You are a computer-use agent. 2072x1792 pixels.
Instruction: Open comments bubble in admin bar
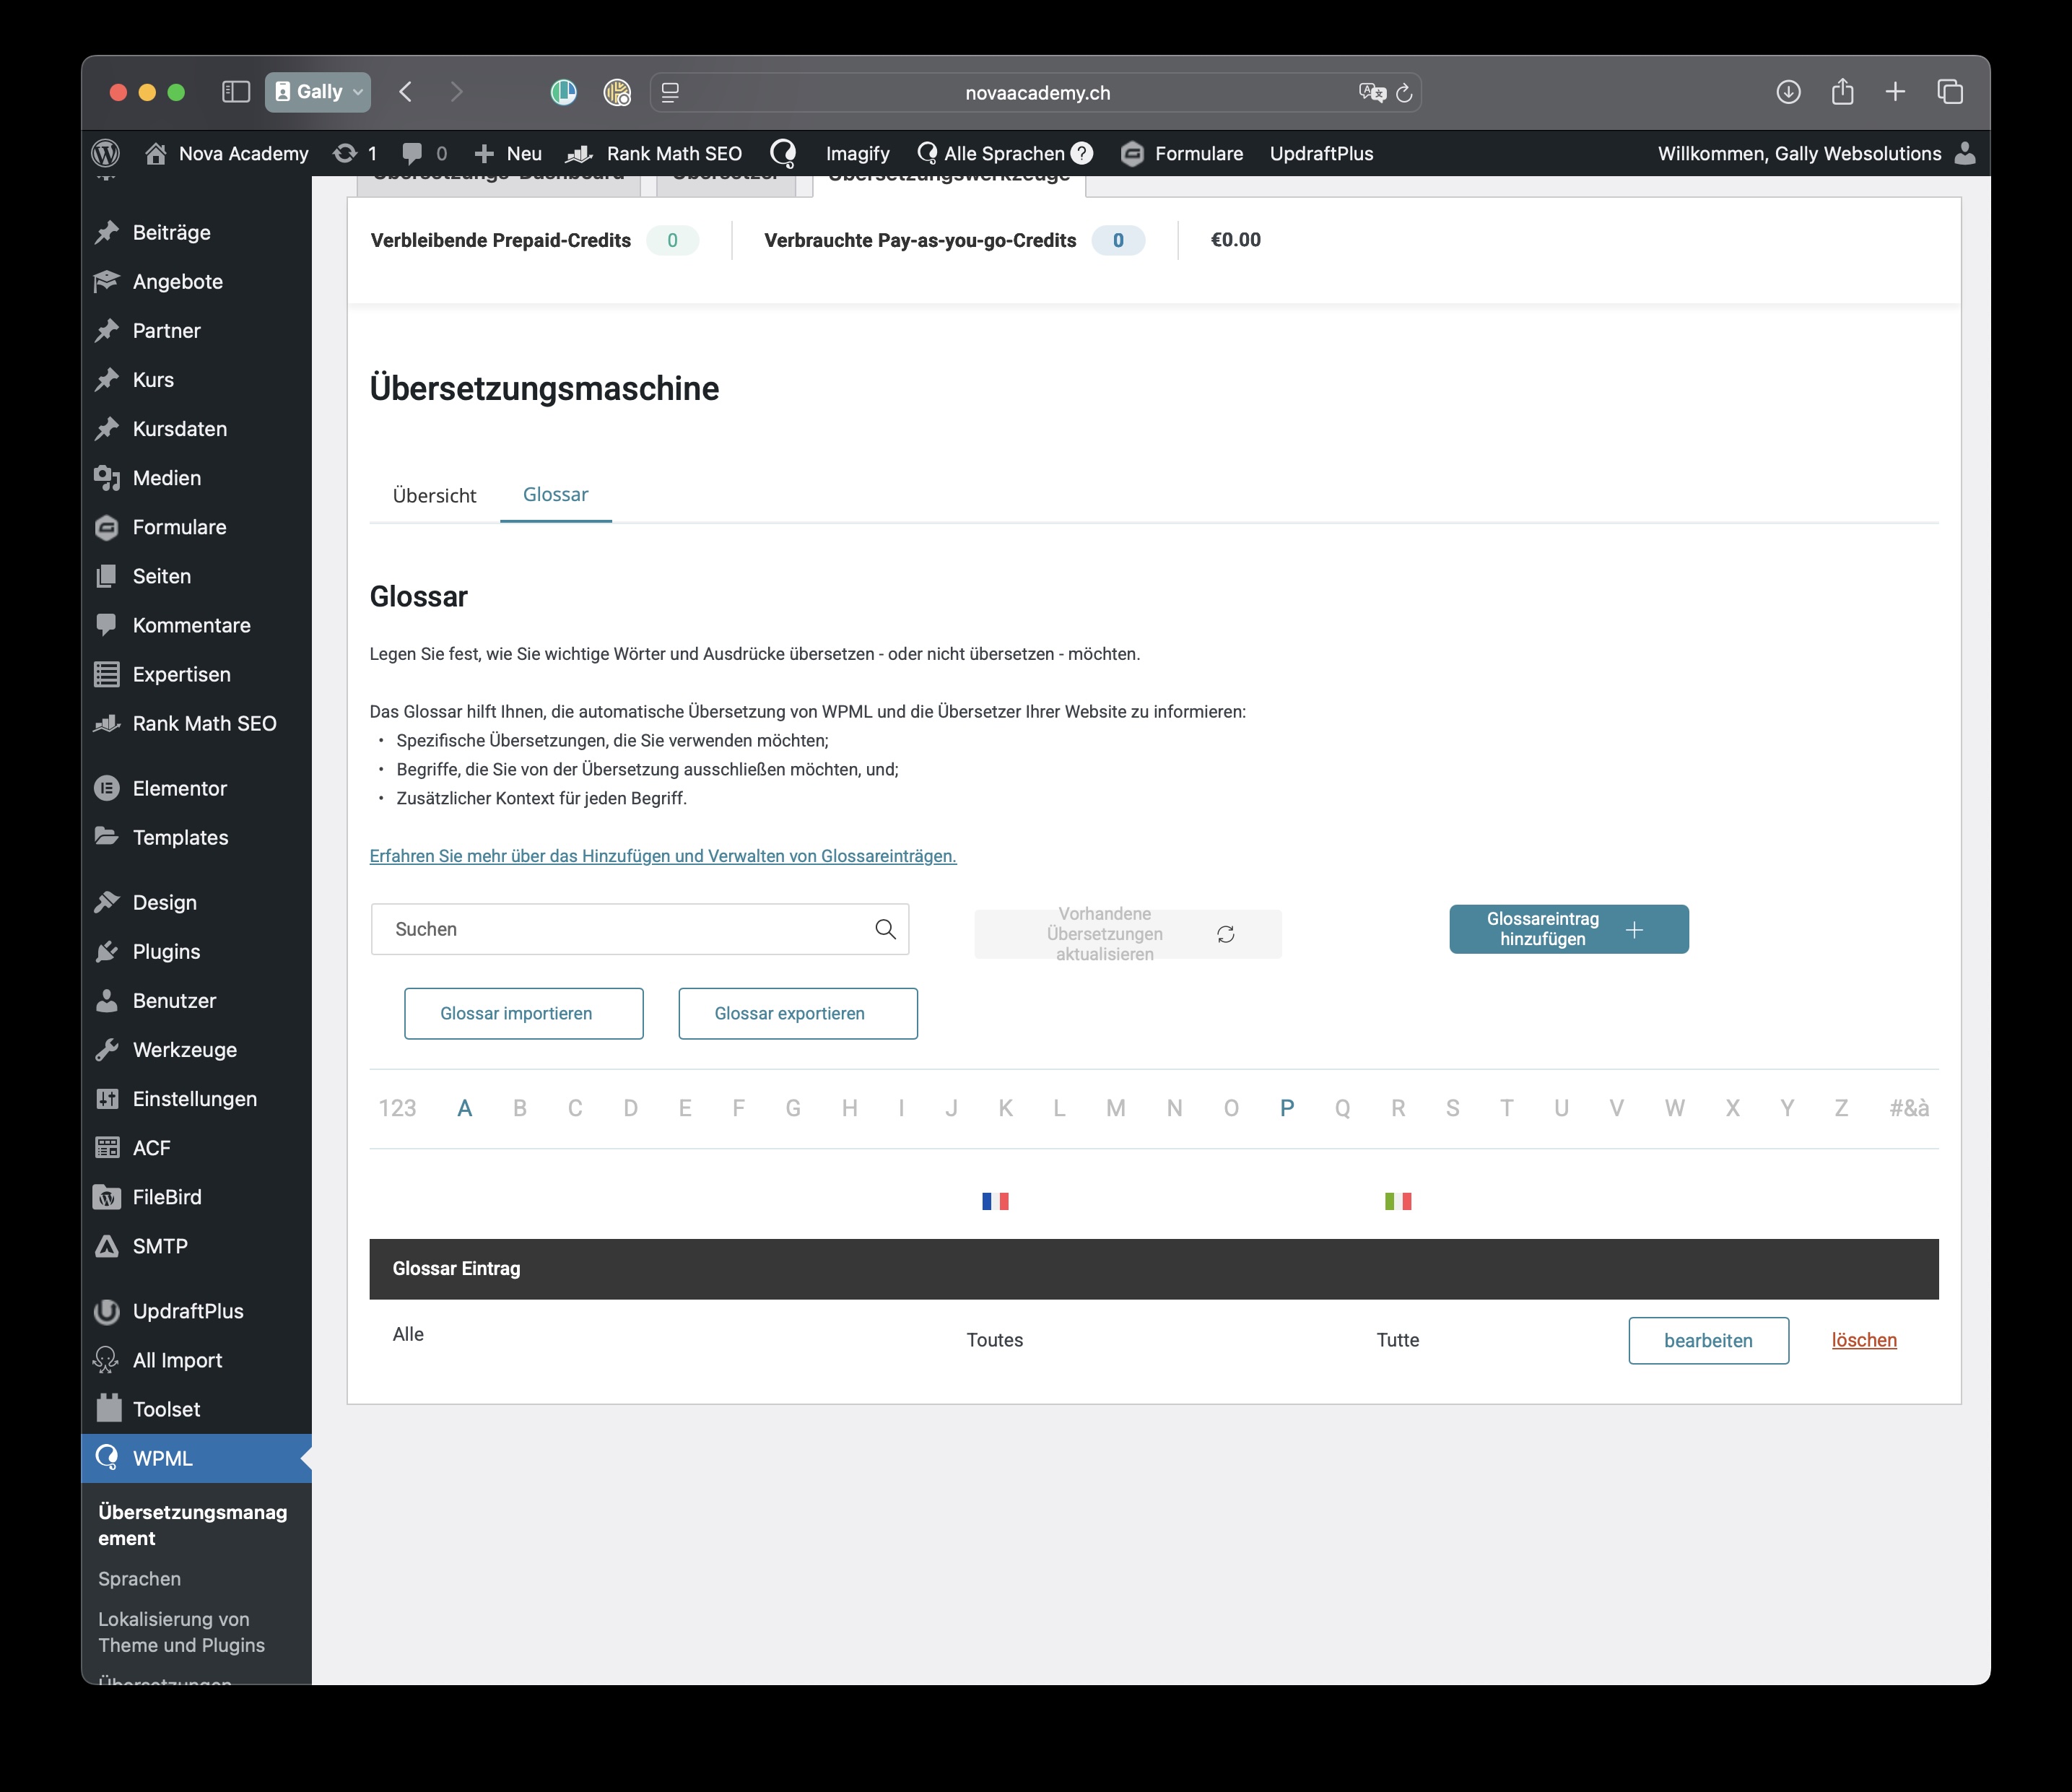tap(411, 153)
